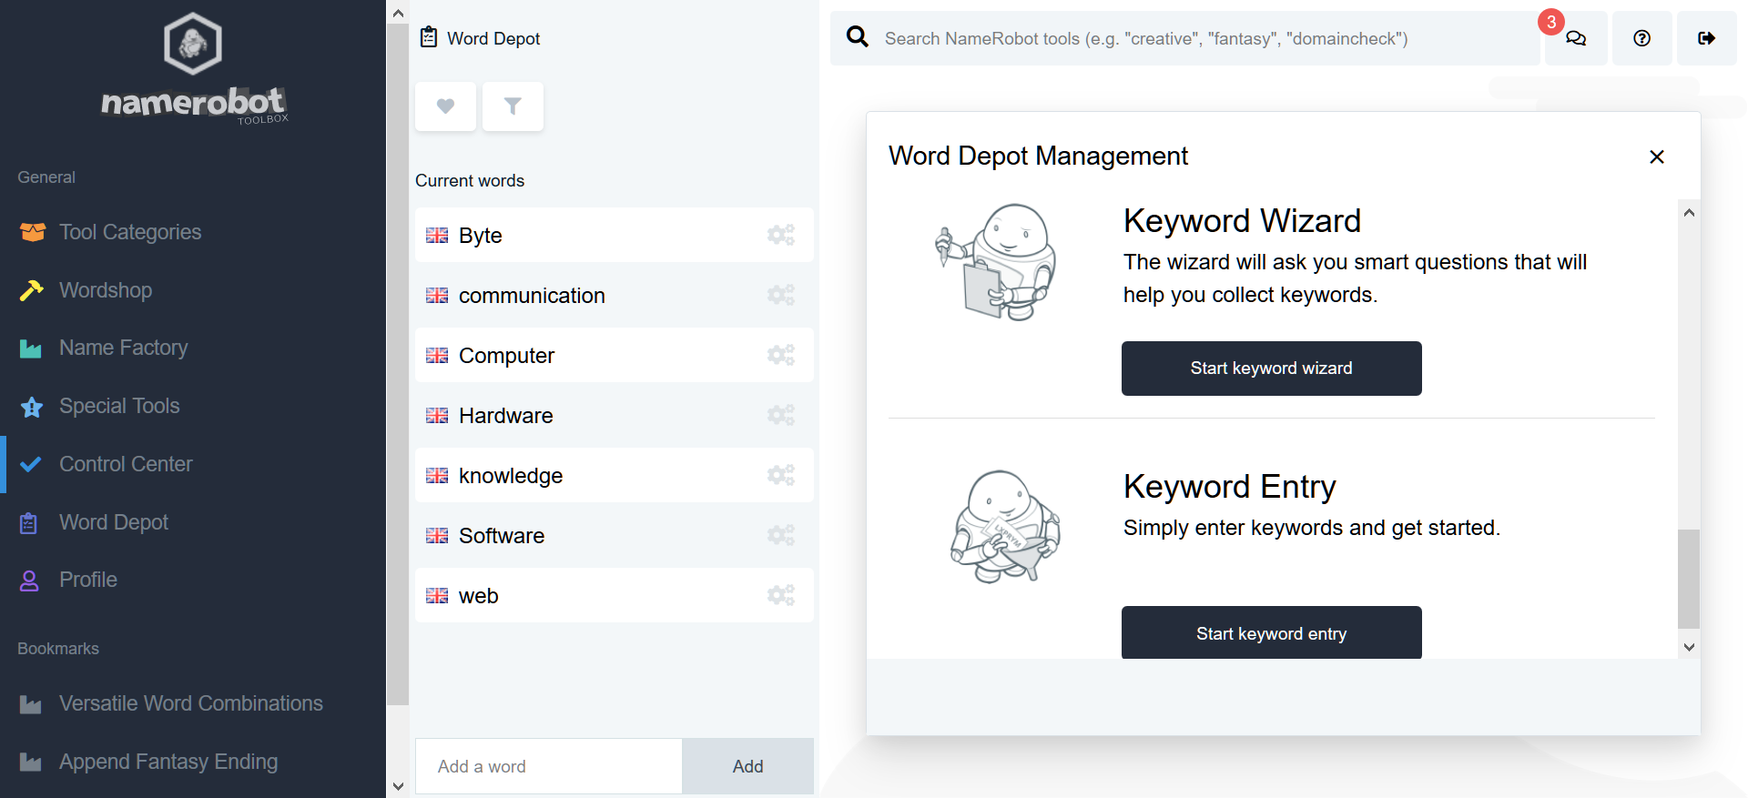Click the logout arrow button

click(1707, 38)
